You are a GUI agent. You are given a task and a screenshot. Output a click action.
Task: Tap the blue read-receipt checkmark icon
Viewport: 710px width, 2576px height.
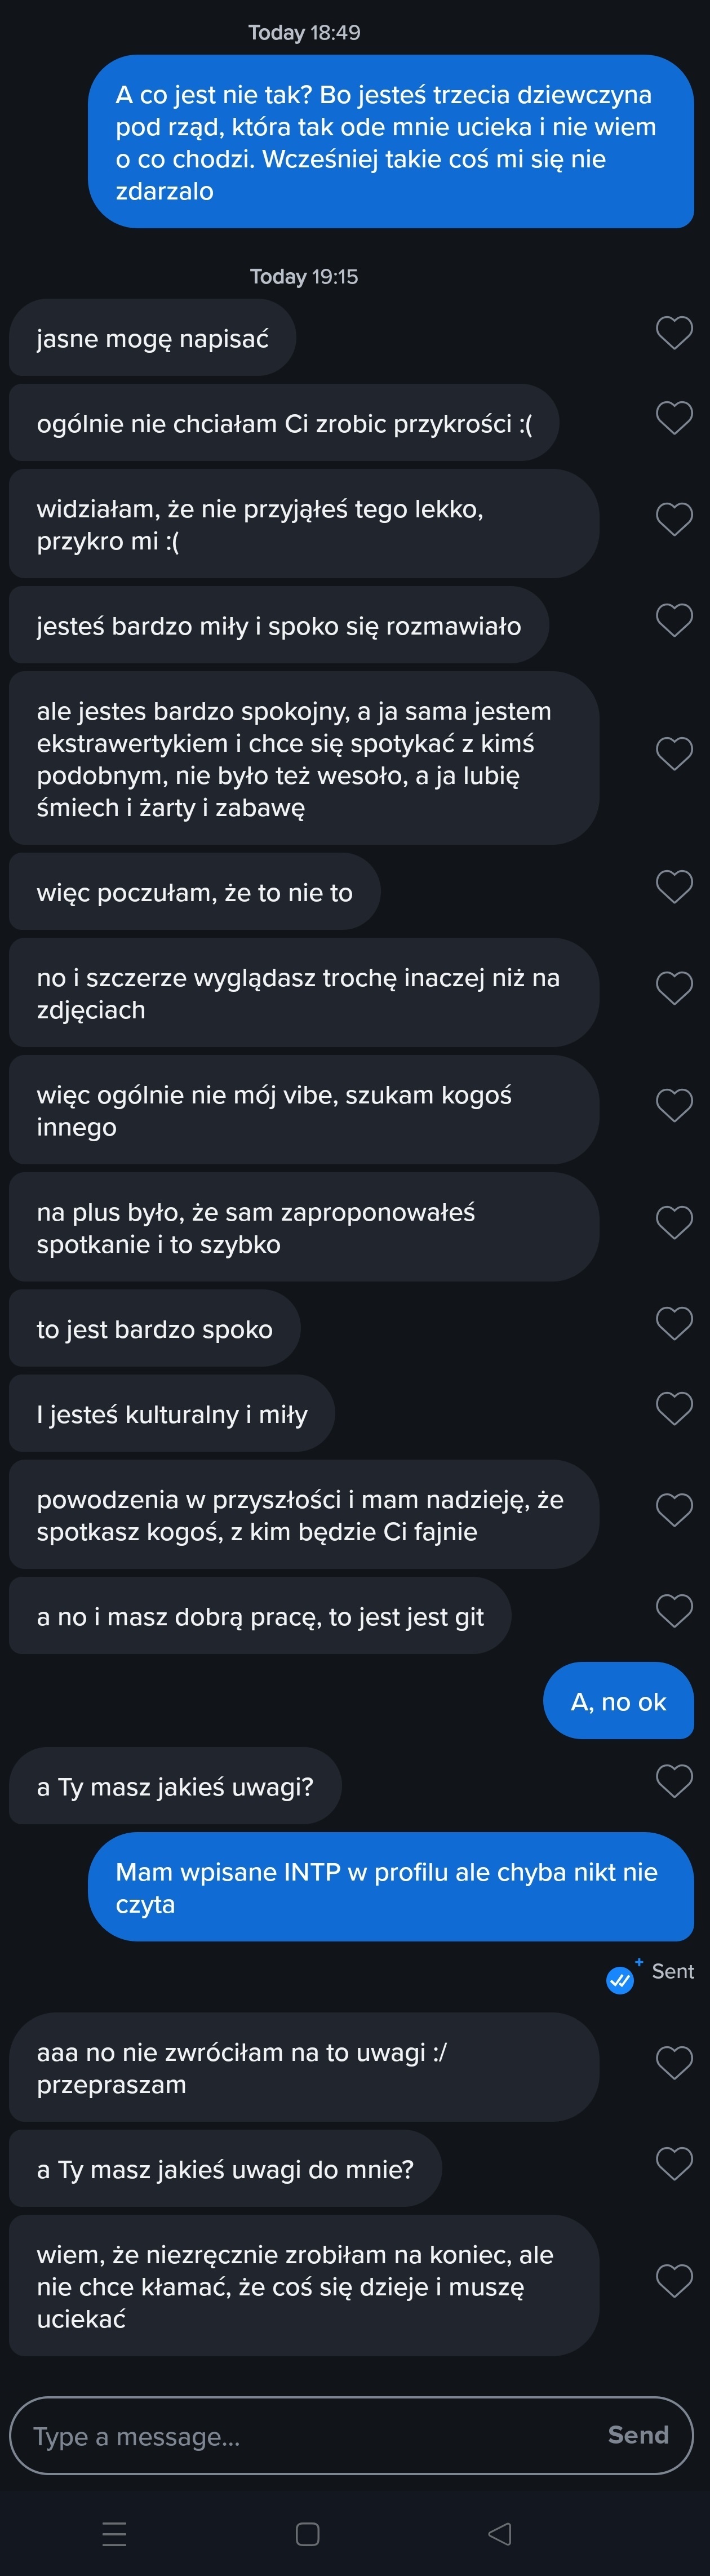click(620, 1979)
